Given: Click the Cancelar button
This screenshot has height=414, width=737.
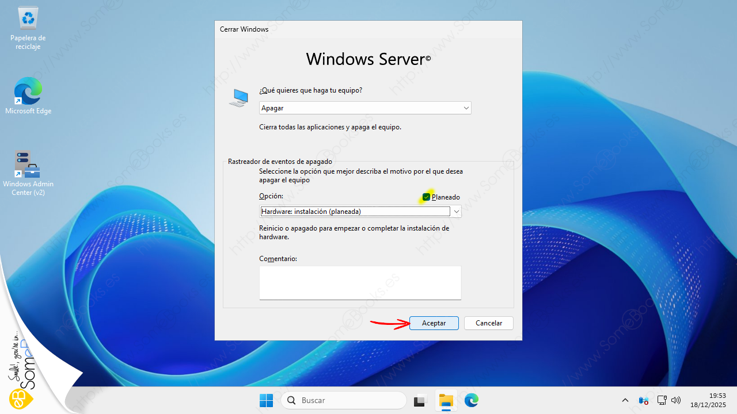Looking at the screenshot, I should (488, 323).
